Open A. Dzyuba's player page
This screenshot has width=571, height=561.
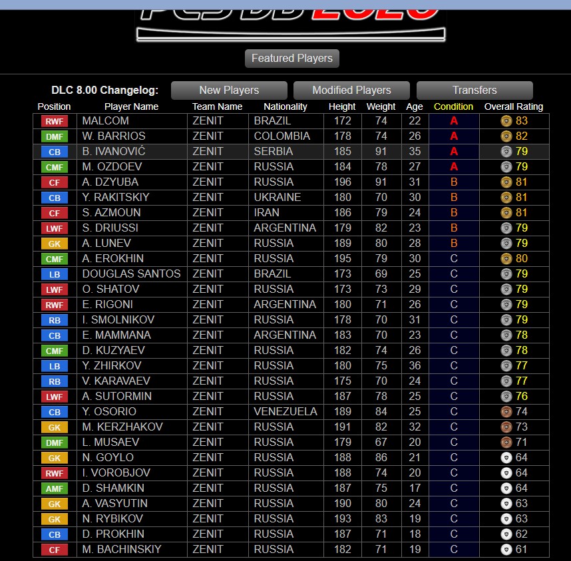(x=110, y=182)
